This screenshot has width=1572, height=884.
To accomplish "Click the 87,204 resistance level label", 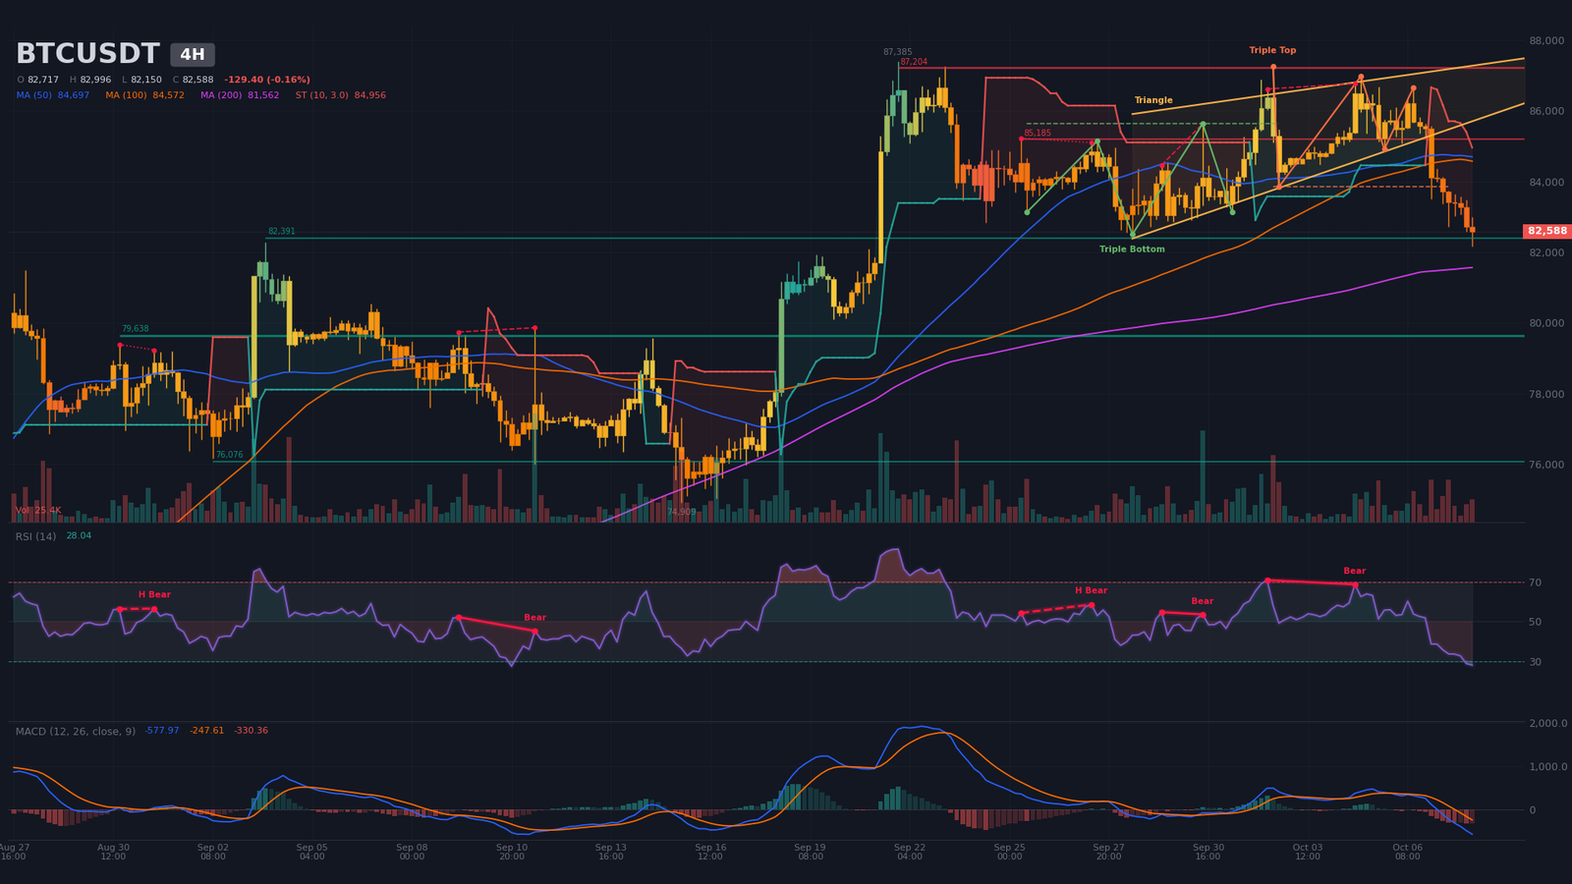I will point(914,62).
